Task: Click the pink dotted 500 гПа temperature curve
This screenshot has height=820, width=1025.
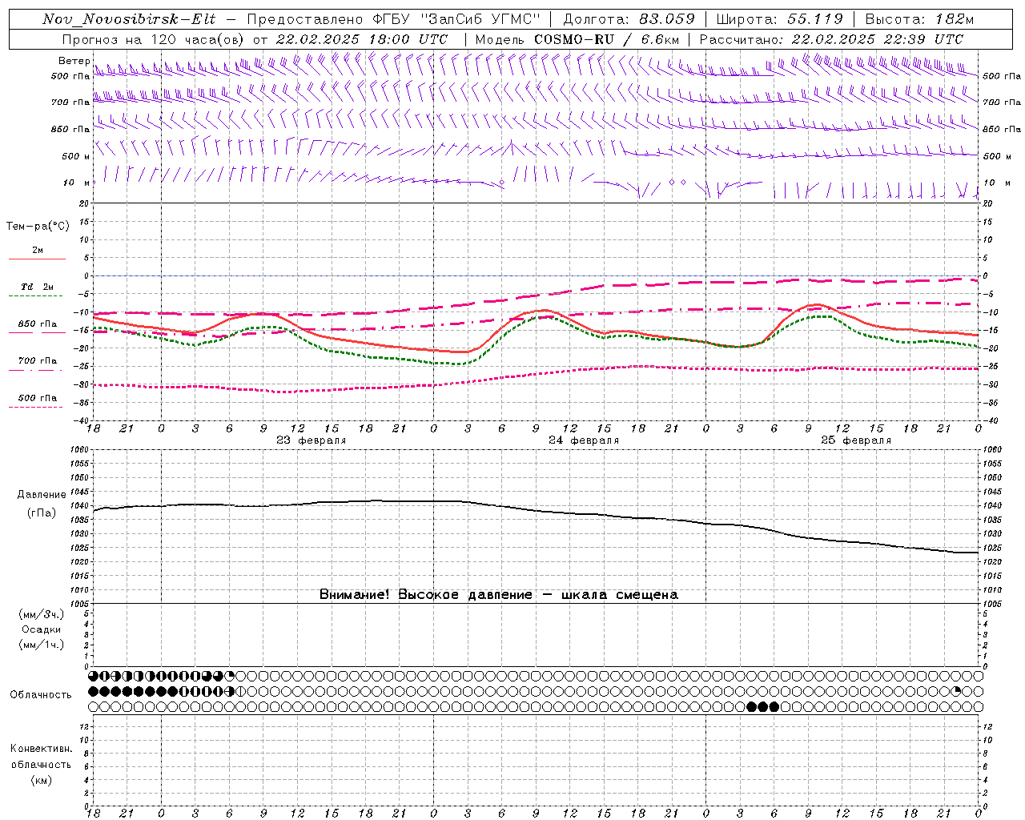Action: point(537,373)
